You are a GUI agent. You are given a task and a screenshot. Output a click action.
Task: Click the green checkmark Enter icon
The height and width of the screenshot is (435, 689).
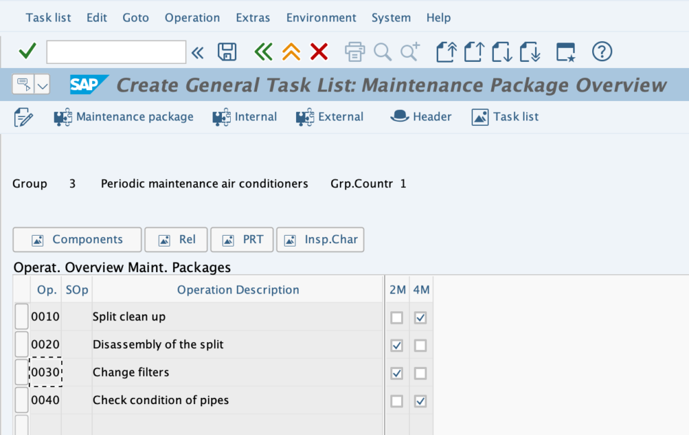(27, 51)
